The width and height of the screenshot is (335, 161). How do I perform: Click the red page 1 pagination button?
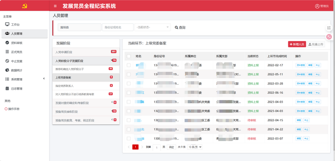click(135, 147)
